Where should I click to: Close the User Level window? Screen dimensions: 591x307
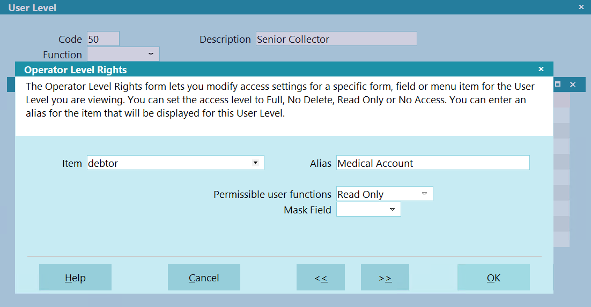click(x=581, y=7)
